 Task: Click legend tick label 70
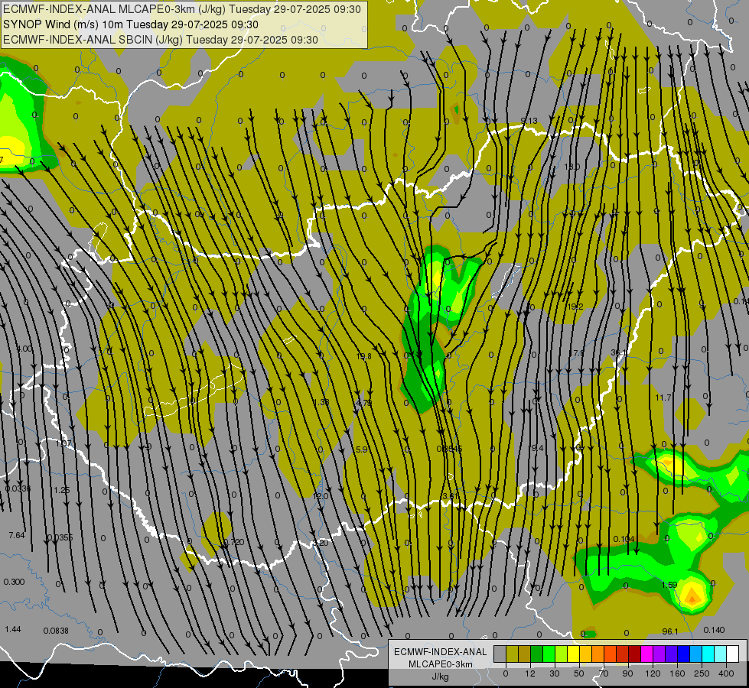coord(604,673)
